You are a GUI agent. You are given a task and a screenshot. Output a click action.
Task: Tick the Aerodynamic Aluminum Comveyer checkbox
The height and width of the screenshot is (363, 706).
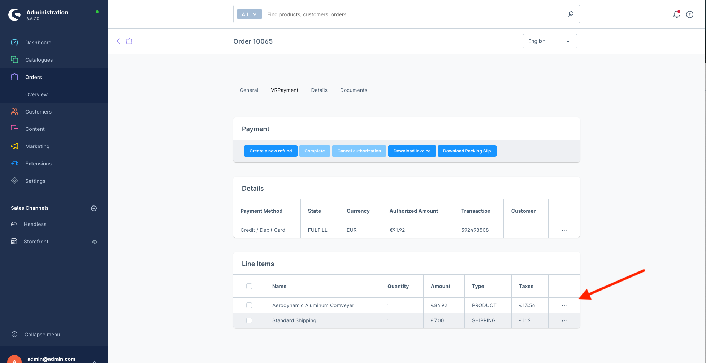click(249, 305)
